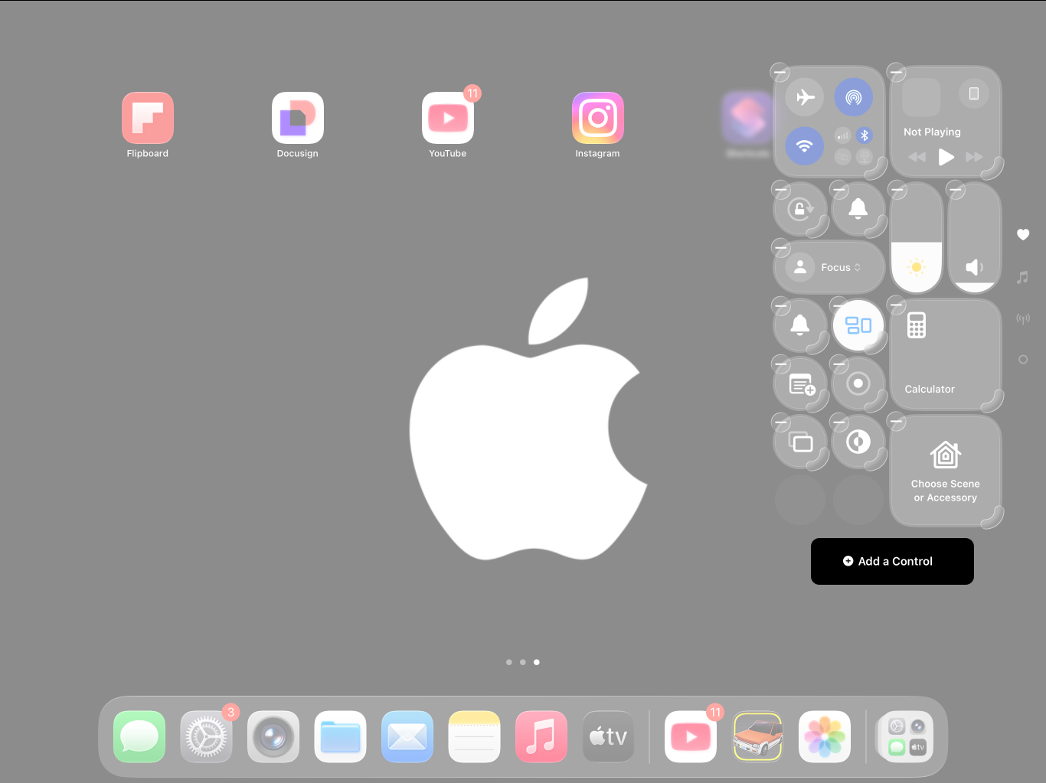Click Add a Control
The width and height of the screenshot is (1046, 783).
point(892,561)
